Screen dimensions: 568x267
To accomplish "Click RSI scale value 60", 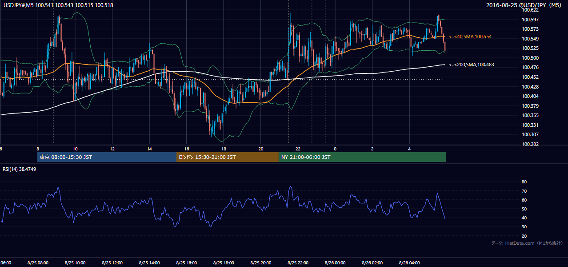I will (x=524, y=200).
